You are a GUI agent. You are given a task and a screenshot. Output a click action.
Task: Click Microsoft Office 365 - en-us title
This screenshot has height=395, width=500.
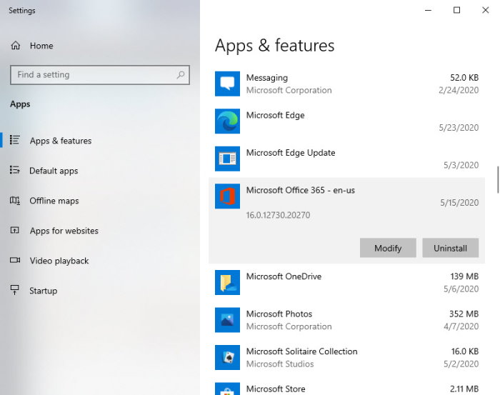[301, 190]
